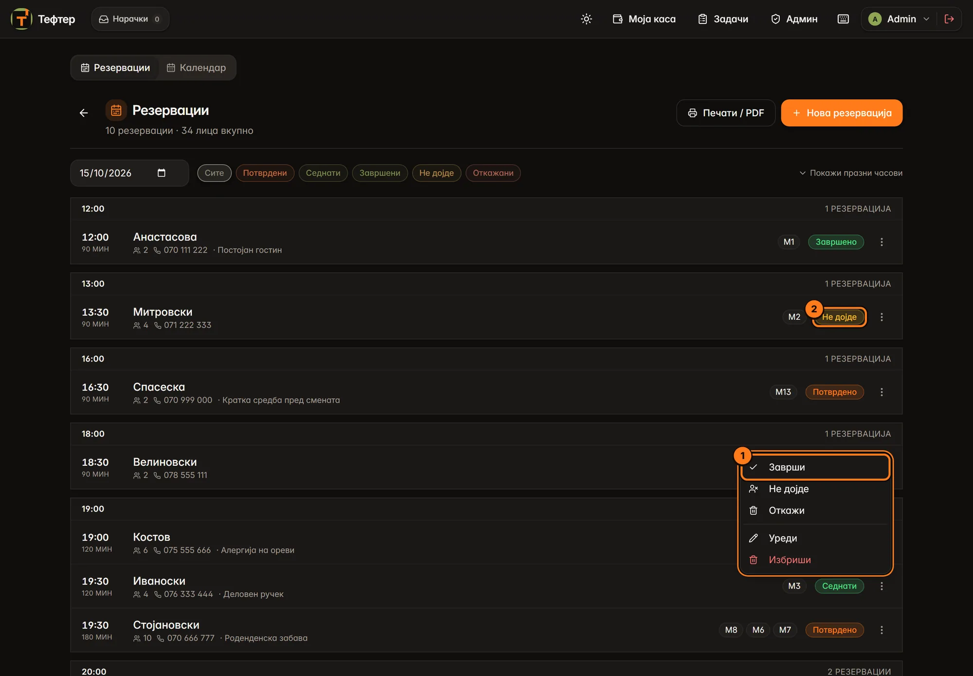
Task: Click the M8 table tag for Стојановски
Action: tap(731, 630)
